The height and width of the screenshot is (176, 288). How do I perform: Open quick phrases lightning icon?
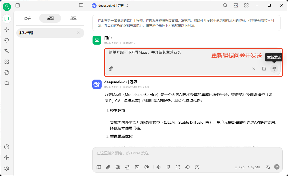coord(159,167)
